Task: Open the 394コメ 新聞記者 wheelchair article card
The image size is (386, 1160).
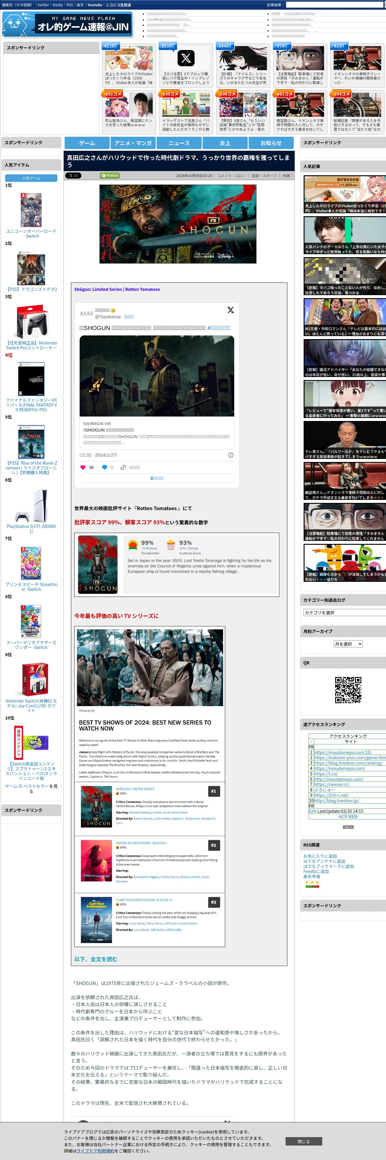Action: click(x=357, y=112)
